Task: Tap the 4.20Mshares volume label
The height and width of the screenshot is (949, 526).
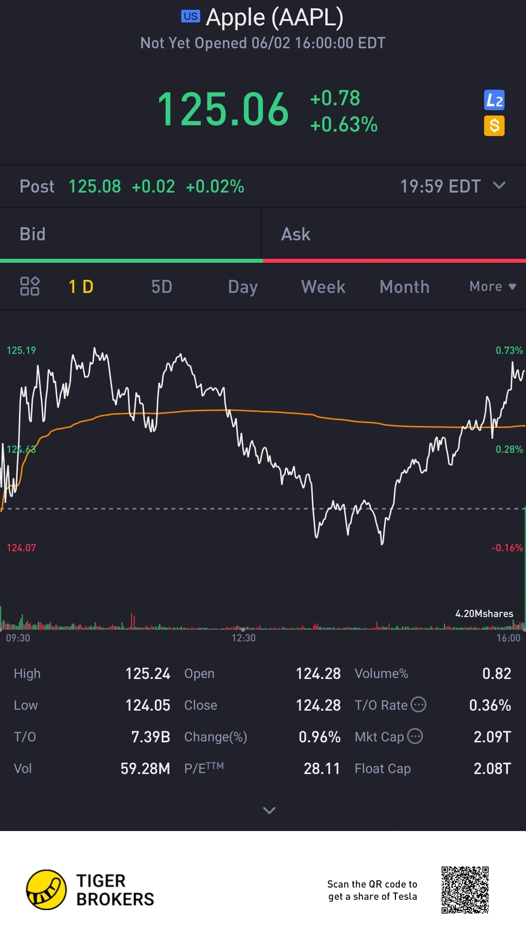Action: [x=484, y=614]
